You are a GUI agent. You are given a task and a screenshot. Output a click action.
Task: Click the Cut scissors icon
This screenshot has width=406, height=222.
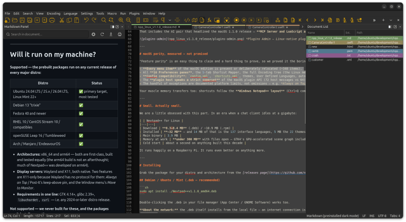point(61,20)
